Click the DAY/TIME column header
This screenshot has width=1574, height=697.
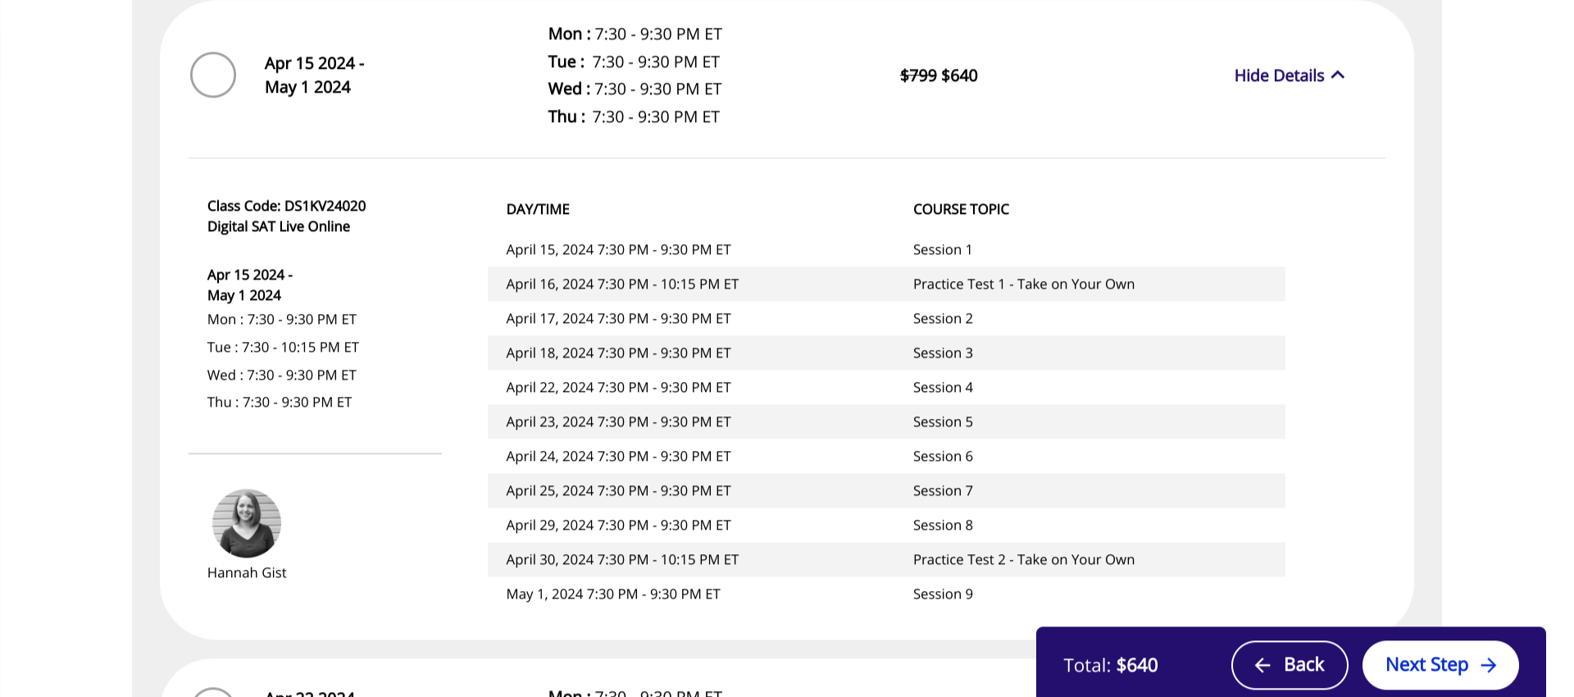pyautogui.click(x=538, y=209)
